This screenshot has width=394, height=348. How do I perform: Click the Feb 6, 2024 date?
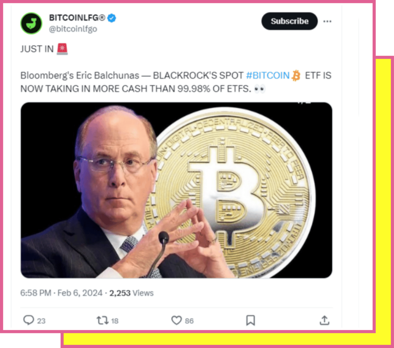pyautogui.click(x=80, y=293)
